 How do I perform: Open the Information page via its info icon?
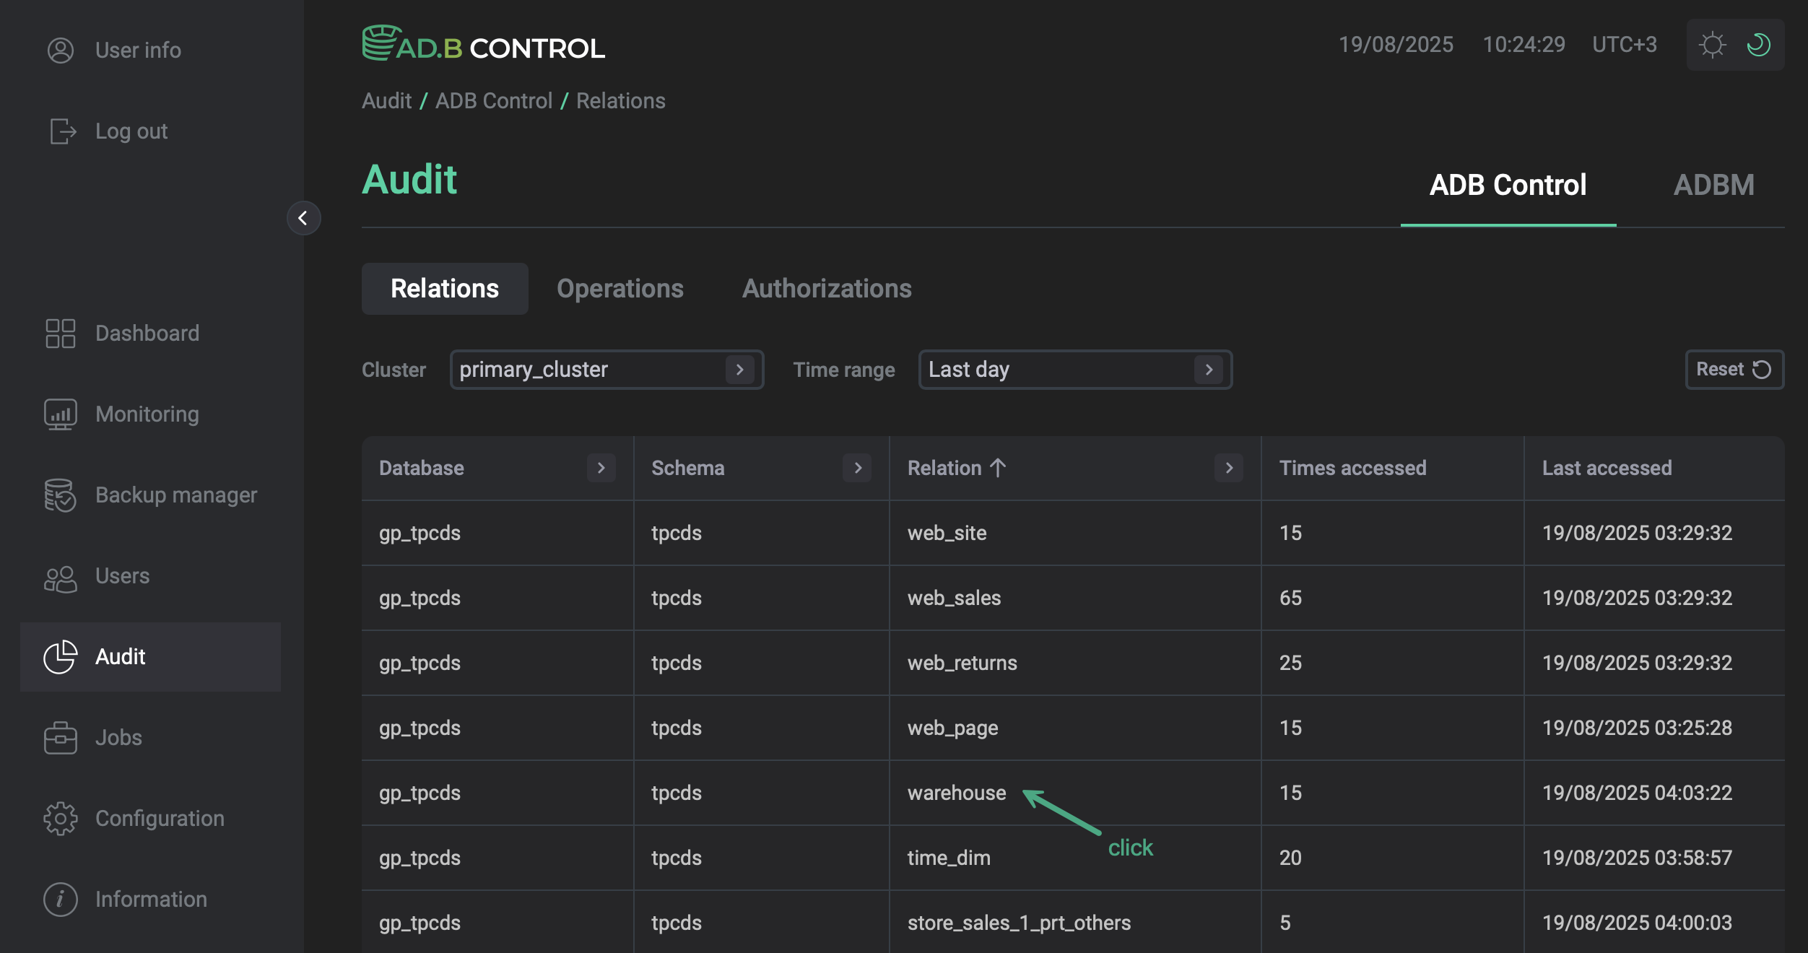[x=61, y=899]
